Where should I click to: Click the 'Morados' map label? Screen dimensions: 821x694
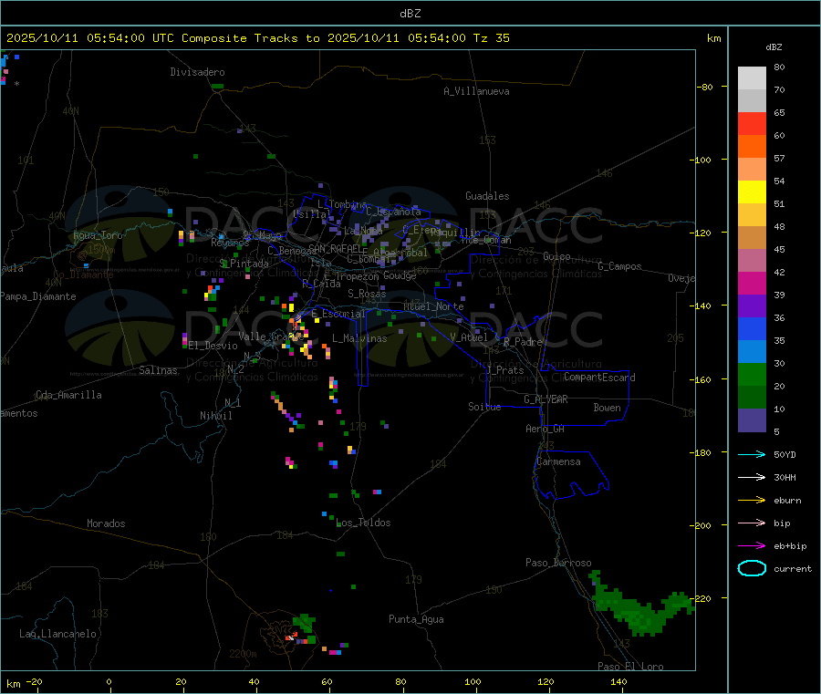106,523
